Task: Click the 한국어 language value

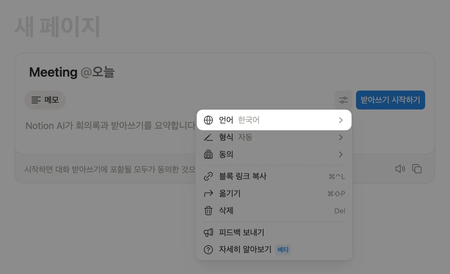Action: coord(249,120)
